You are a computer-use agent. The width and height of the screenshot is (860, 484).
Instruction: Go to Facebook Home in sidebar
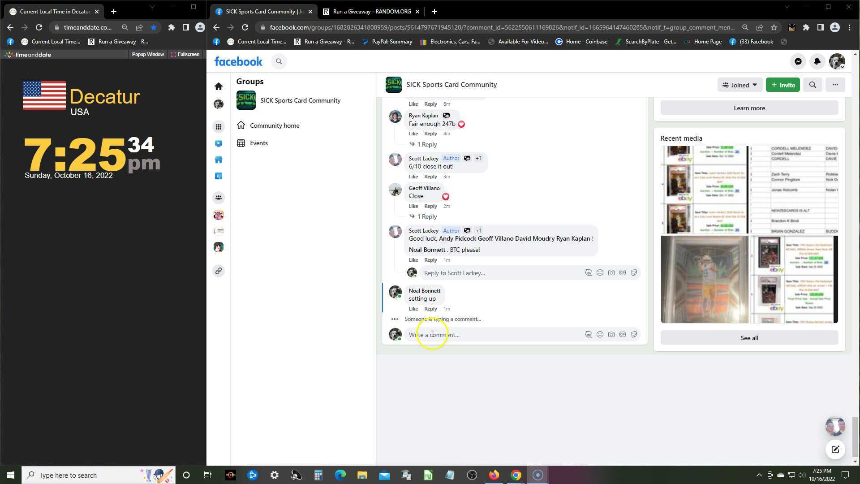[x=219, y=86]
